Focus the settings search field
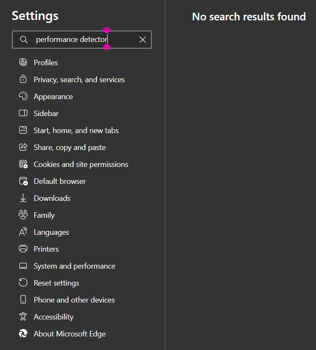Image resolution: width=316 pixels, height=350 pixels. click(x=82, y=39)
